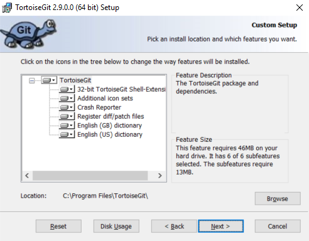Select the Additional icon sets label

tap(105, 99)
